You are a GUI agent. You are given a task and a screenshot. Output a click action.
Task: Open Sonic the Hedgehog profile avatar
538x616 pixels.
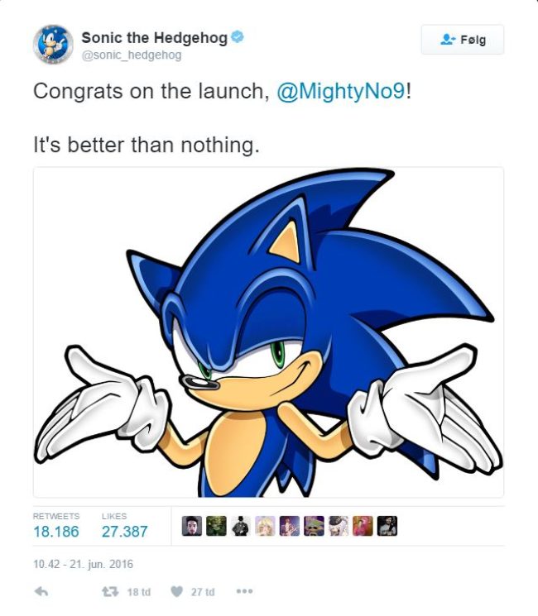53,44
